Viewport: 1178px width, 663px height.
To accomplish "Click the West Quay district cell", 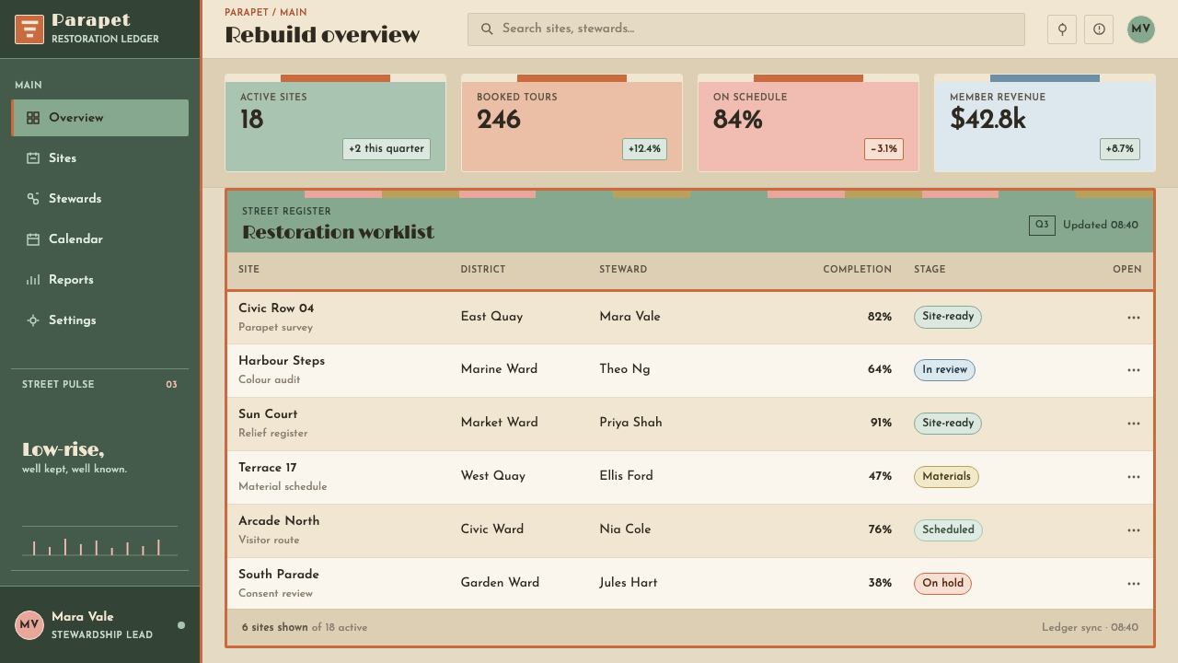I will 493,476.
